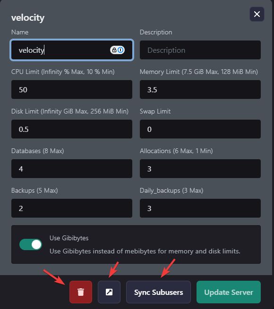Viewport: 274px width, 309px height.
Task: Click the Memory Limit field showing 3.5
Action: [200, 89]
